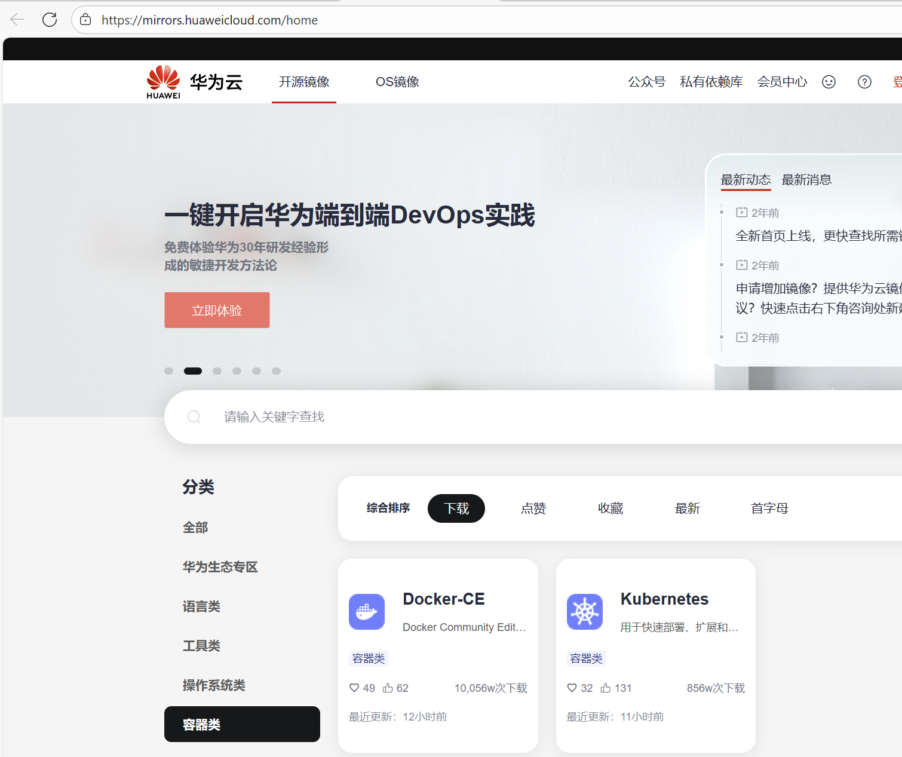Screen dimensions: 902x757
Task: Open 私有依赖库 in the top navigation
Action: (711, 82)
